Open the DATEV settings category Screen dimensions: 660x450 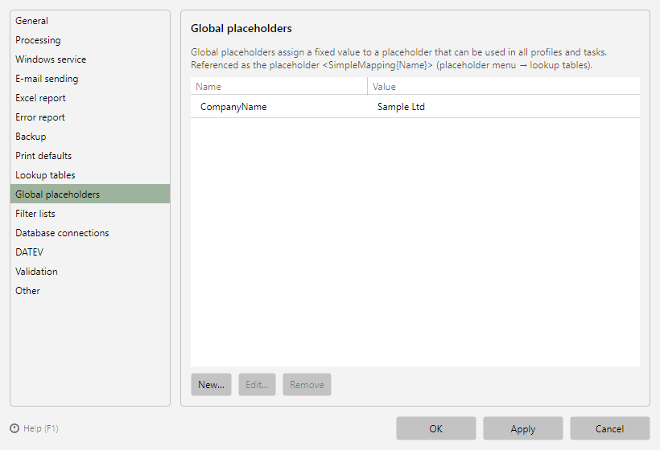point(90,252)
